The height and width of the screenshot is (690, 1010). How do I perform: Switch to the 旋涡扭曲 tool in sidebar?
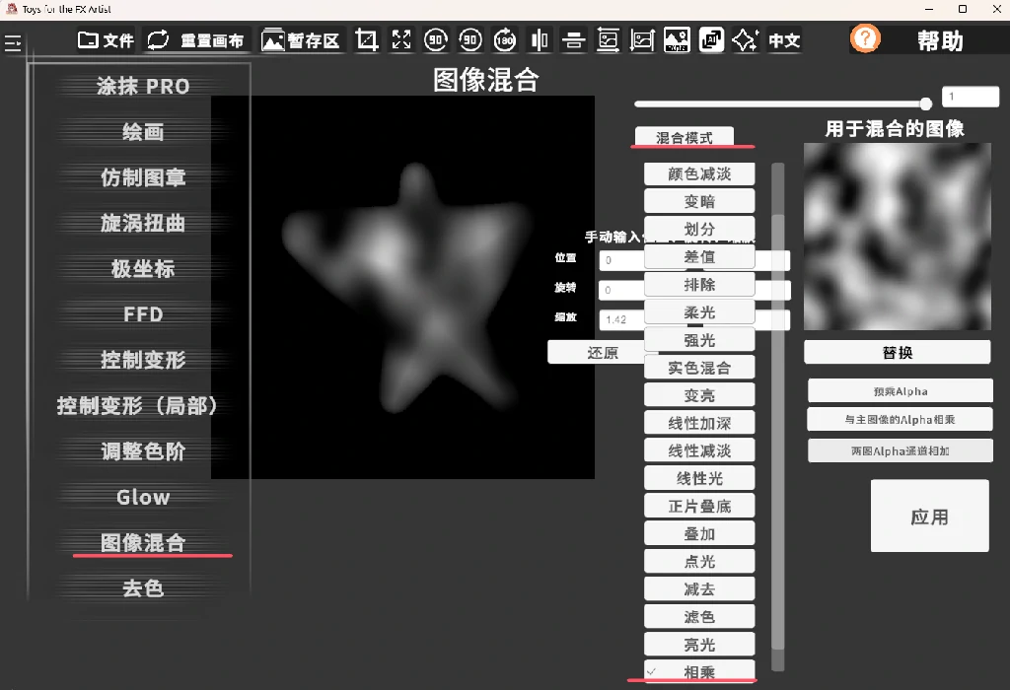click(143, 224)
